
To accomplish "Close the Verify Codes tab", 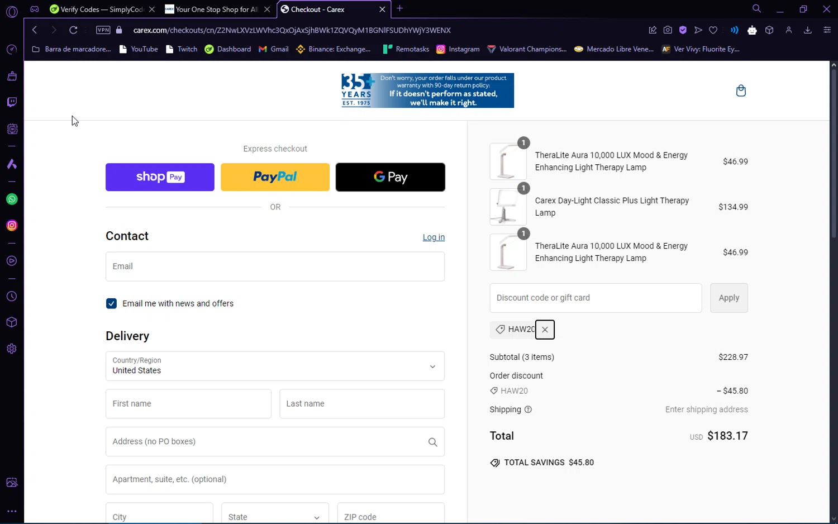I will coord(152,9).
